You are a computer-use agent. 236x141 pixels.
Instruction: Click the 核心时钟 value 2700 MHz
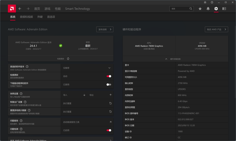(183, 83)
